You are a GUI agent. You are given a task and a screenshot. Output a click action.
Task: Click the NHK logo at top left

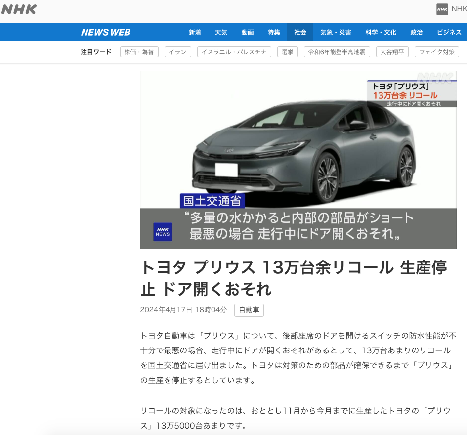(x=19, y=9)
